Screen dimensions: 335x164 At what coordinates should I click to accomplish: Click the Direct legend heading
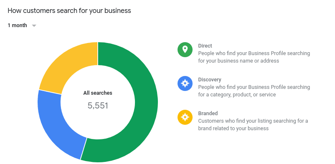pos(205,46)
